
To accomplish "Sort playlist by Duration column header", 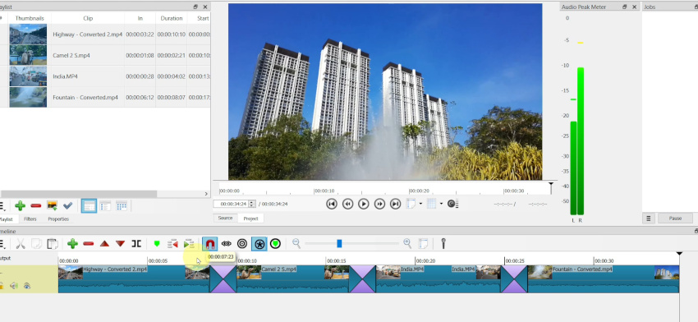I will (172, 18).
